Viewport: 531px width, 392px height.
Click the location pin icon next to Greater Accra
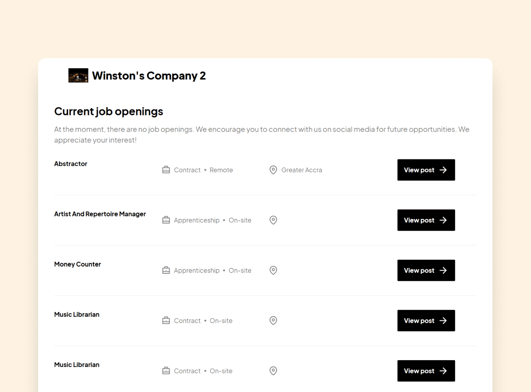(273, 169)
